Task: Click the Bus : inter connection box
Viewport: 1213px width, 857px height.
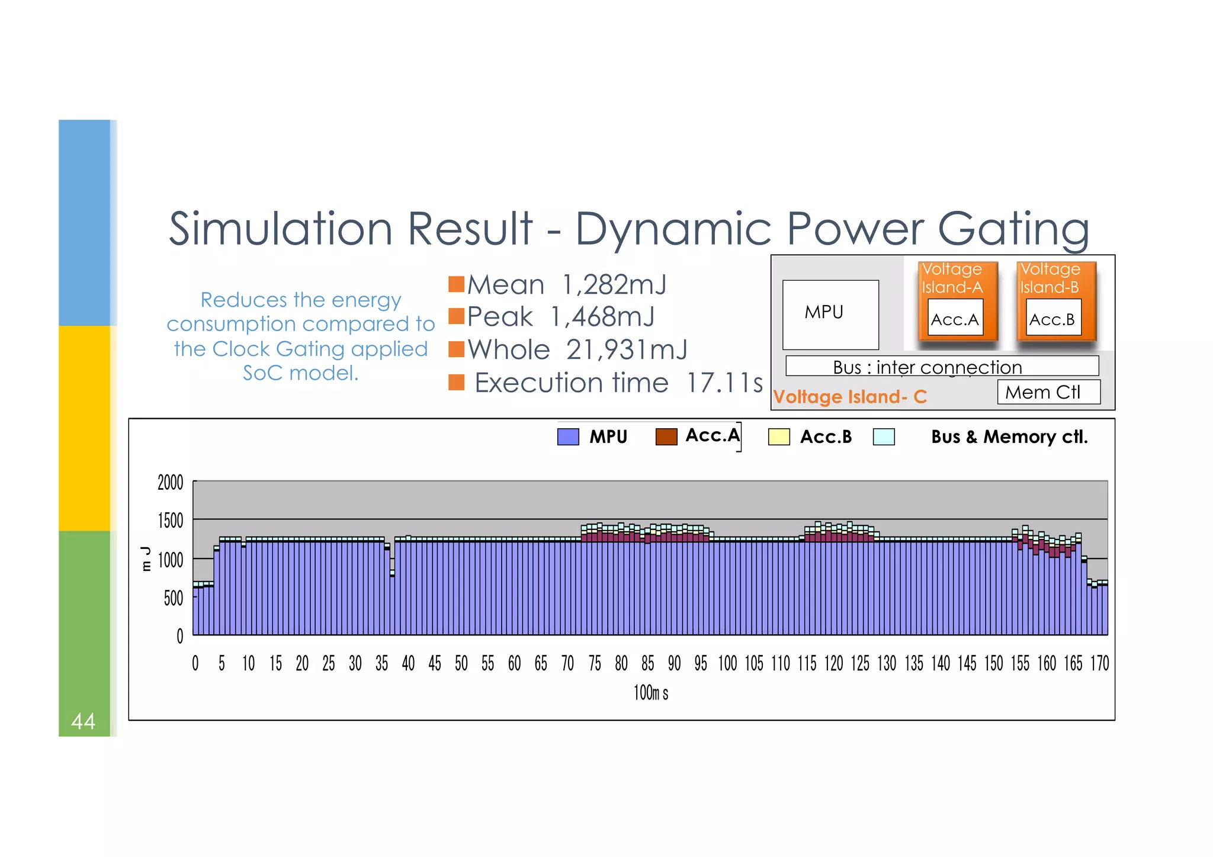Action: point(941,366)
